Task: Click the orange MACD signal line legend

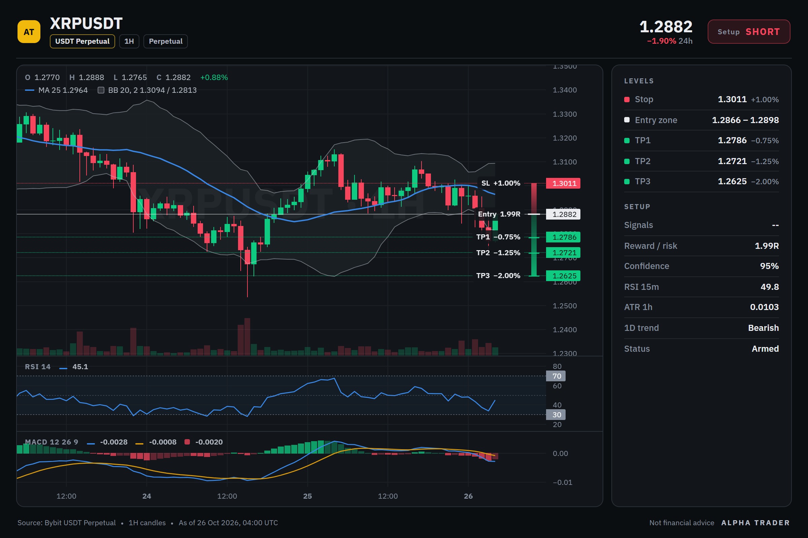Action: 139,444
